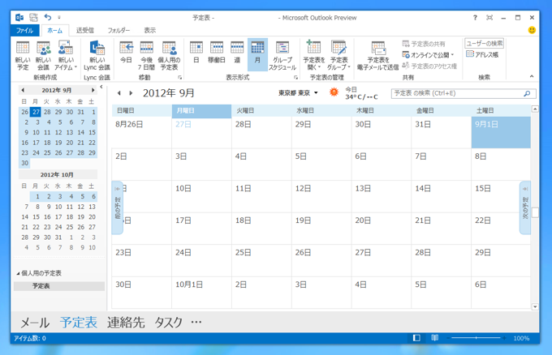Viewport: 552px width, 355px height.
Task: Click the Next Appointment side tab (次の予定)
Action: click(525, 207)
